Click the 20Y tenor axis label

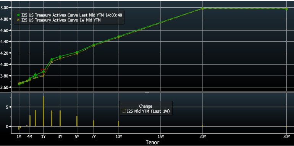[x=202, y=136]
